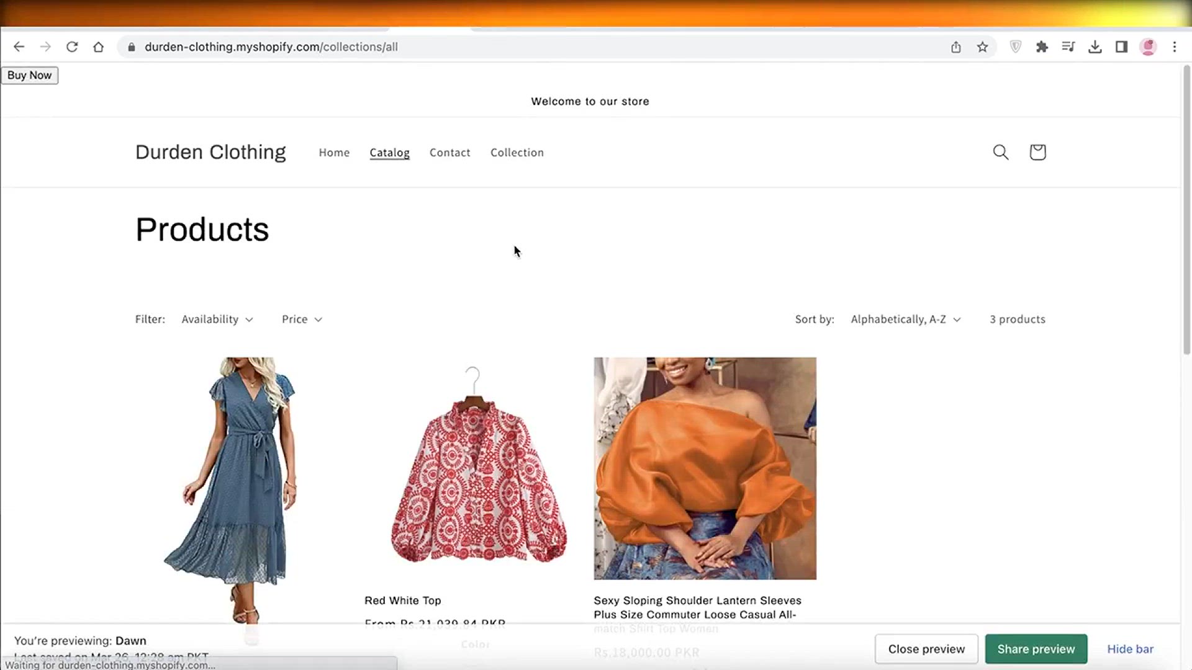Open the Durden Clothing logo link
The width and height of the screenshot is (1192, 670).
[210, 152]
